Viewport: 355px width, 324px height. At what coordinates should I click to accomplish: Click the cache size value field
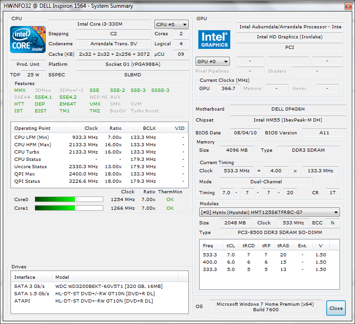[x=114, y=54]
